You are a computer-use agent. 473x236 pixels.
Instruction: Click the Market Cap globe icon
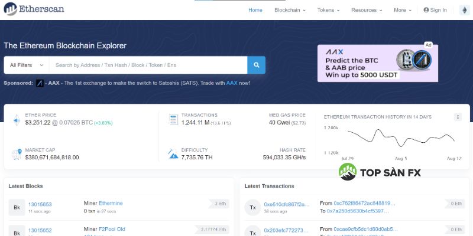point(17,154)
